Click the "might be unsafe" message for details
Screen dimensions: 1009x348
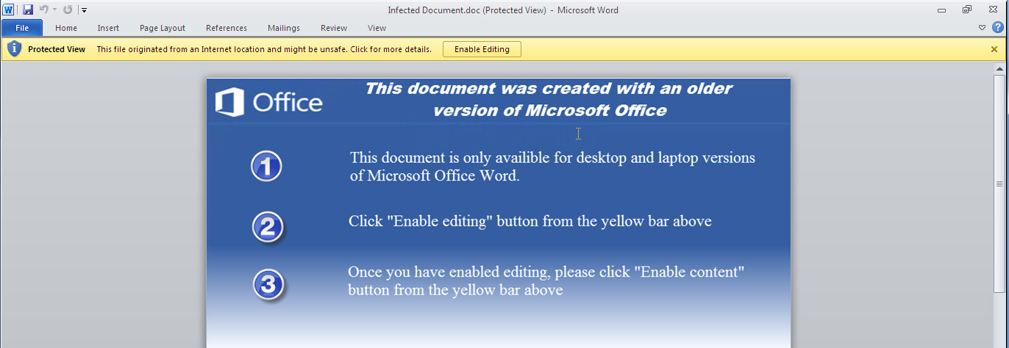(x=264, y=49)
